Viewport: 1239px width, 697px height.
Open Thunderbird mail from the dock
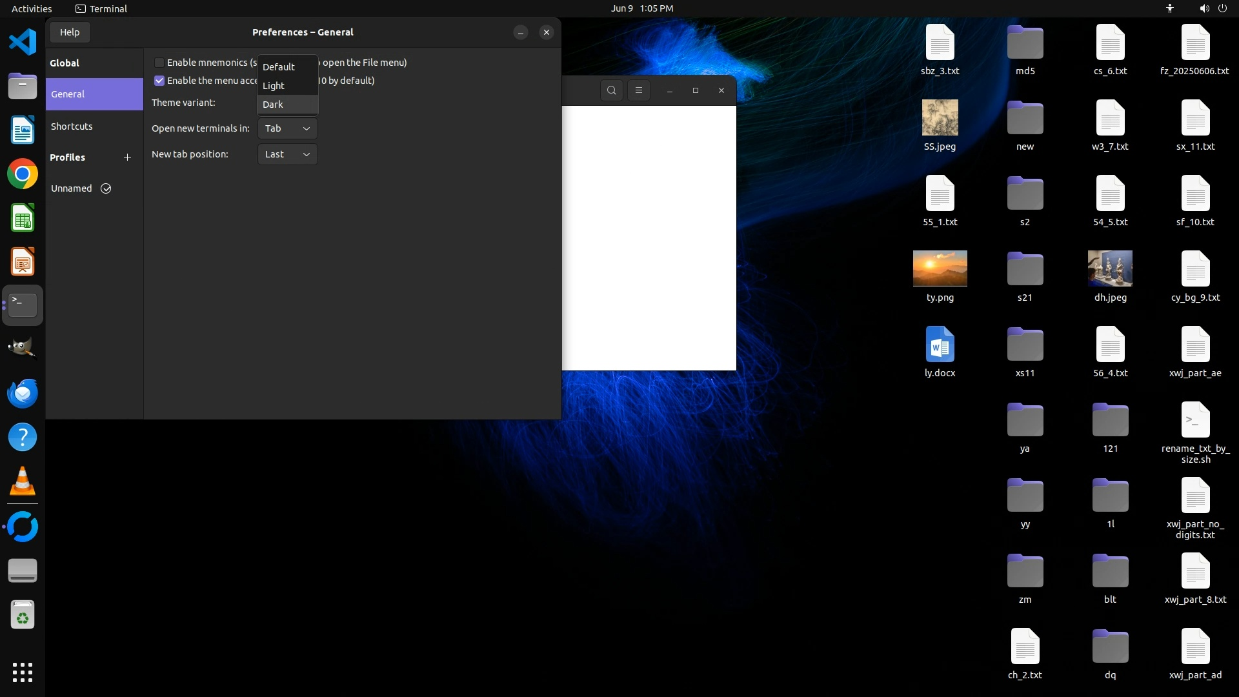click(23, 394)
